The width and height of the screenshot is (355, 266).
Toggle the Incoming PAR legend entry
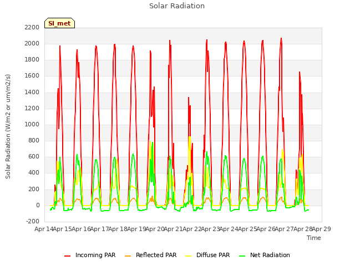point(90,255)
